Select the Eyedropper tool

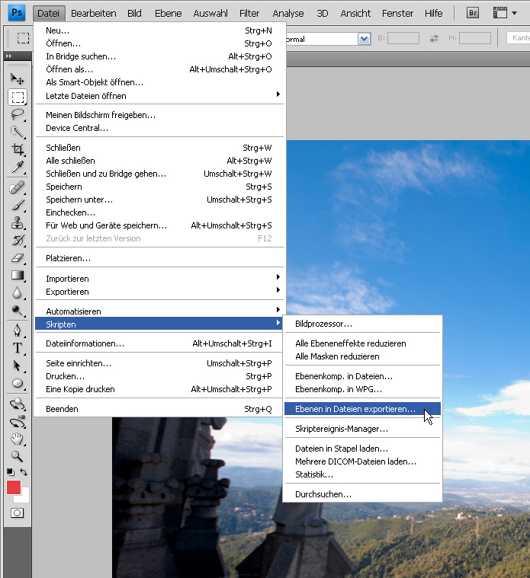tap(18, 167)
